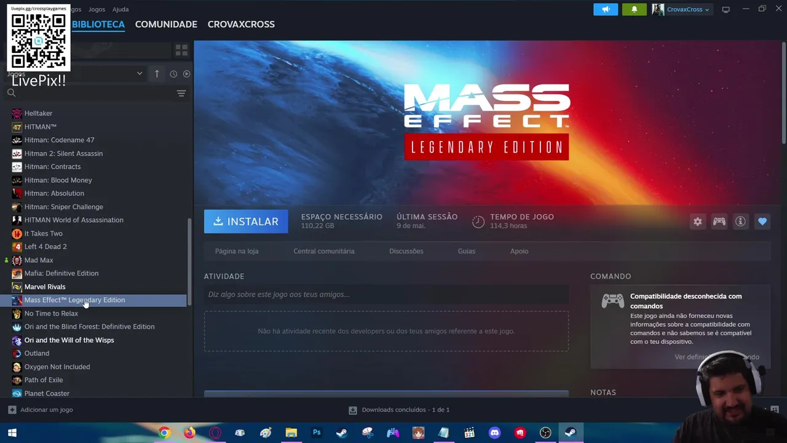The height and width of the screenshot is (443, 787).
Task: Open notifications bell
Action: (634, 9)
